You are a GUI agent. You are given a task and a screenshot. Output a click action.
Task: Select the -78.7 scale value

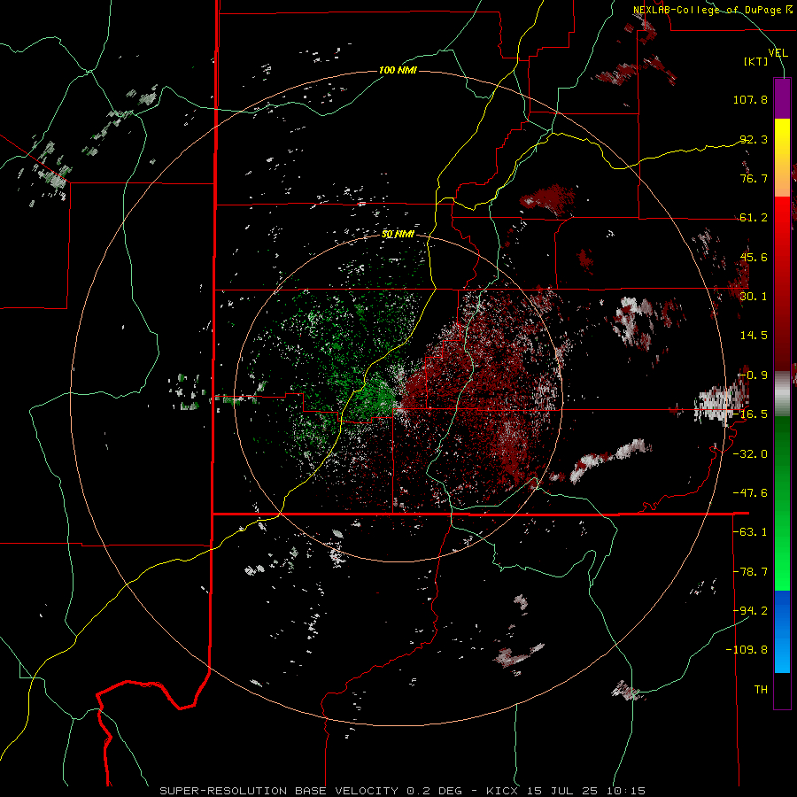coord(750,572)
